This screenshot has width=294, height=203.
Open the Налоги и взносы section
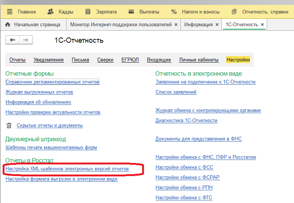coord(200,12)
